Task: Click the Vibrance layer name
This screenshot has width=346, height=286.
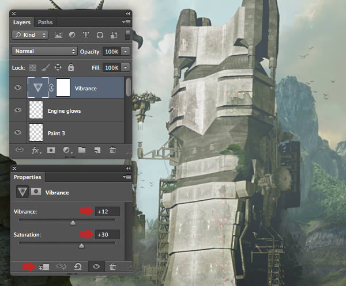Action: pyautogui.click(x=85, y=89)
